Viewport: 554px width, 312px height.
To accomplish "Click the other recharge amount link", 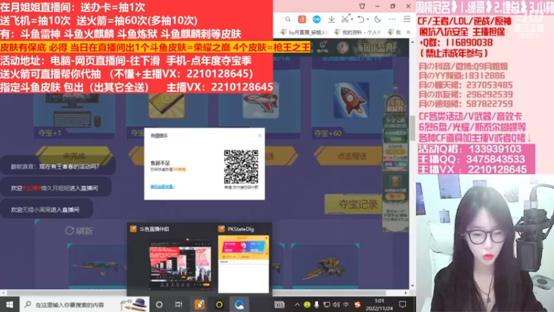I will 163,187.
